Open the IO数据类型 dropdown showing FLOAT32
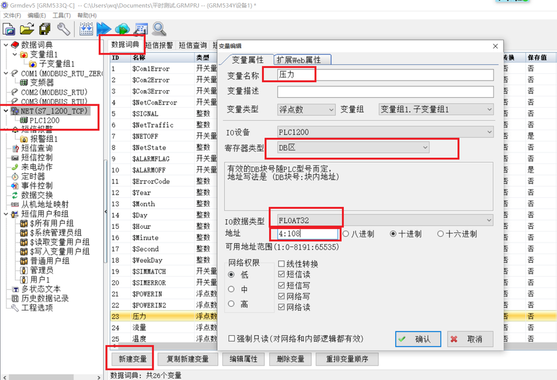Viewport: 557px width, 380px height. tap(385, 220)
